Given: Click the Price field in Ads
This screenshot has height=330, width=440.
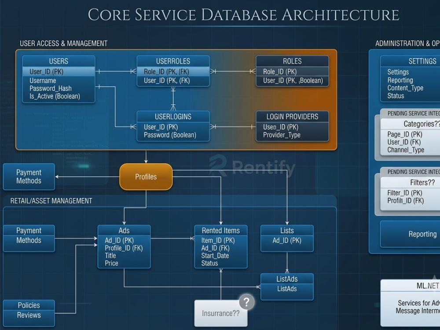Looking at the screenshot, I should tap(111, 263).
